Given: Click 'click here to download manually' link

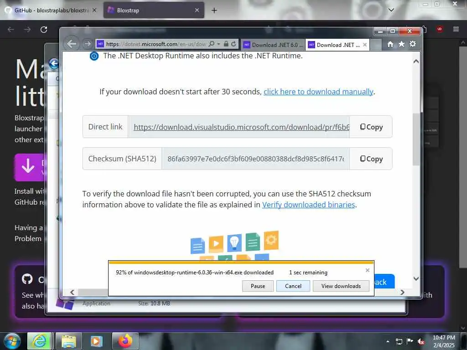Looking at the screenshot, I should (318, 92).
